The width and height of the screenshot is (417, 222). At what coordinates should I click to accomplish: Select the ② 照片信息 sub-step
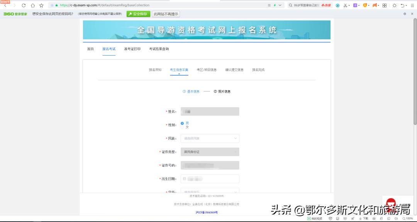(222, 92)
